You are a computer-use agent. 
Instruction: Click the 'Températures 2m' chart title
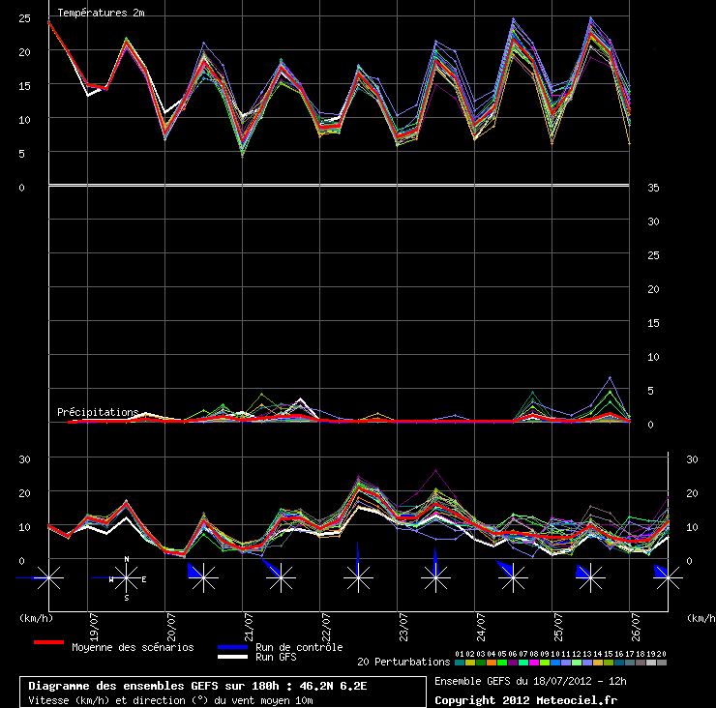coord(101,13)
